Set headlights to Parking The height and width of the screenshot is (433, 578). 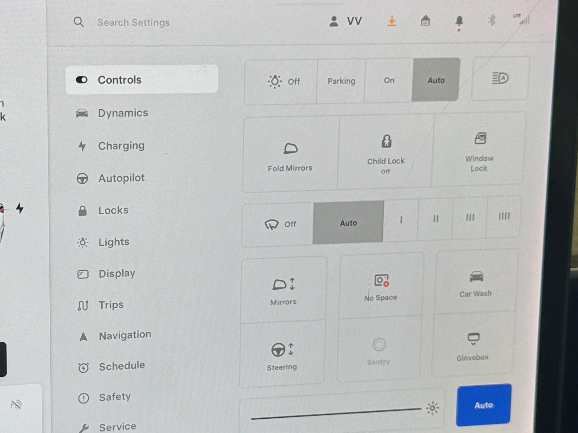pyautogui.click(x=341, y=81)
